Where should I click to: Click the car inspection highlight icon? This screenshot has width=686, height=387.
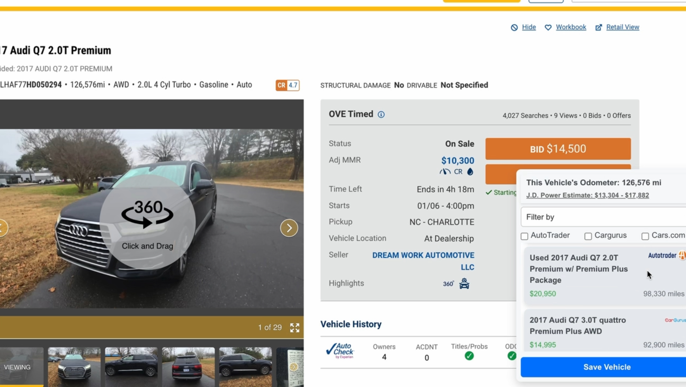point(464,284)
